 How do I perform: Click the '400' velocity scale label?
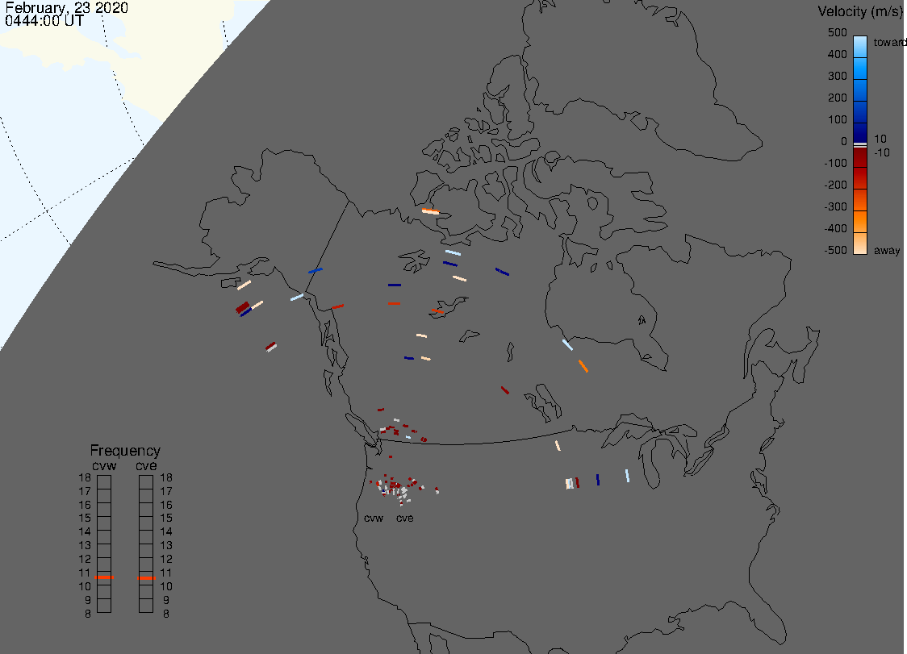837,54
